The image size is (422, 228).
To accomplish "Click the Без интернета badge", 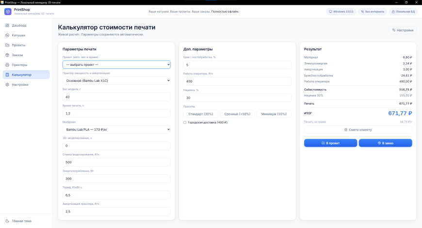I will coord(373,12).
